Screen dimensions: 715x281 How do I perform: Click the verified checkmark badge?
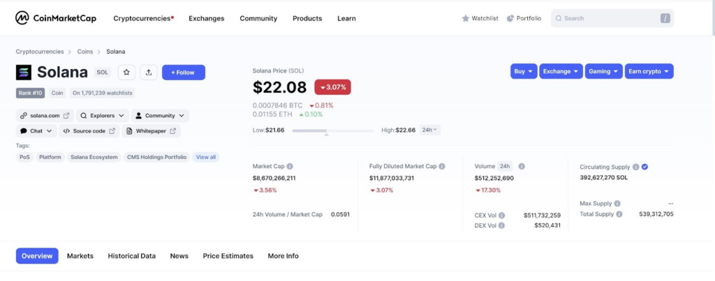[644, 167]
